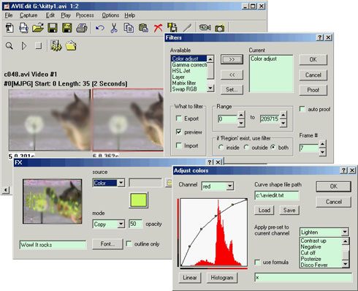Click the blue undo arrow icon
The width and height of the screenshot is (358, 291).
pos(100,28)
